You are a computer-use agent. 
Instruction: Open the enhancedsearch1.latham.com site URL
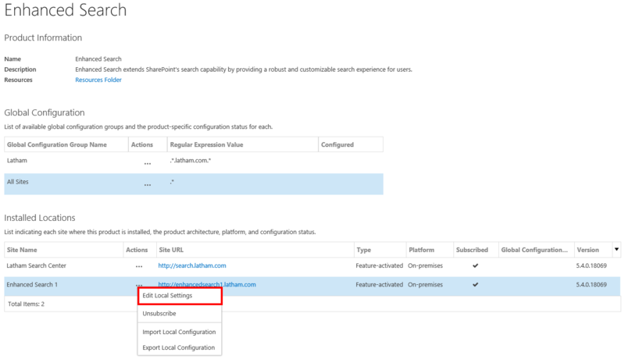[x=207, y=285]
